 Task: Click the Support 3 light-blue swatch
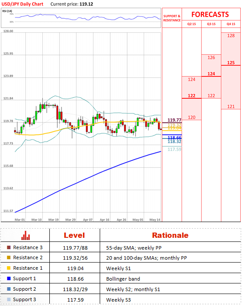(x=9, y=299)
